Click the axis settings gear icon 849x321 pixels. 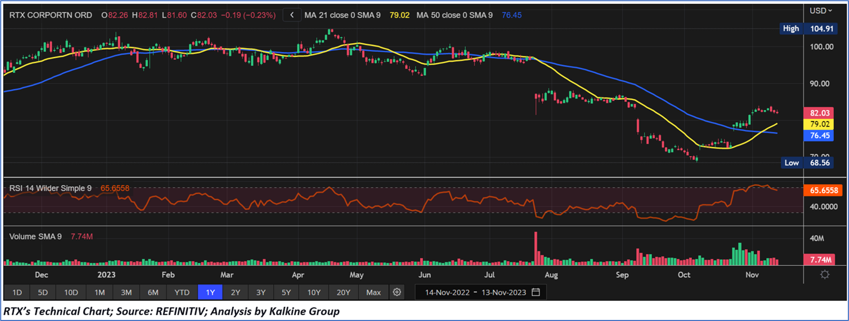point(825,275)
